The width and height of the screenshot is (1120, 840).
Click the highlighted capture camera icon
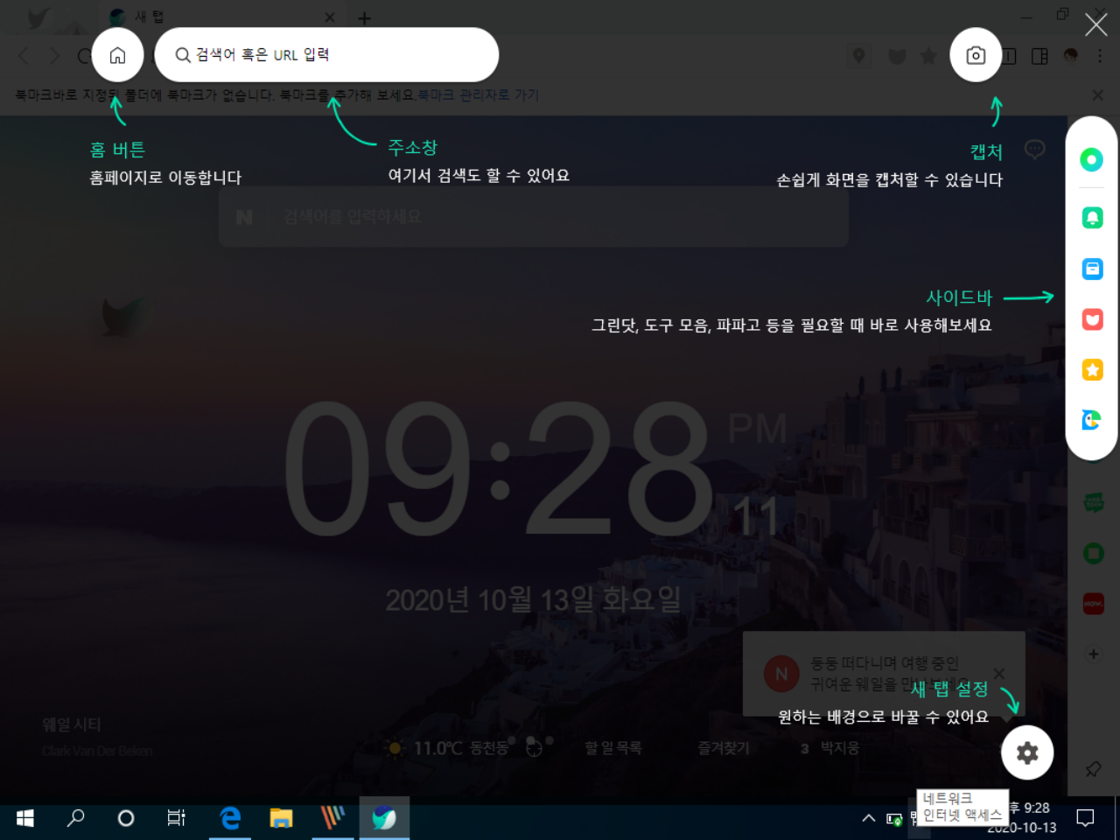click(976, 55)
